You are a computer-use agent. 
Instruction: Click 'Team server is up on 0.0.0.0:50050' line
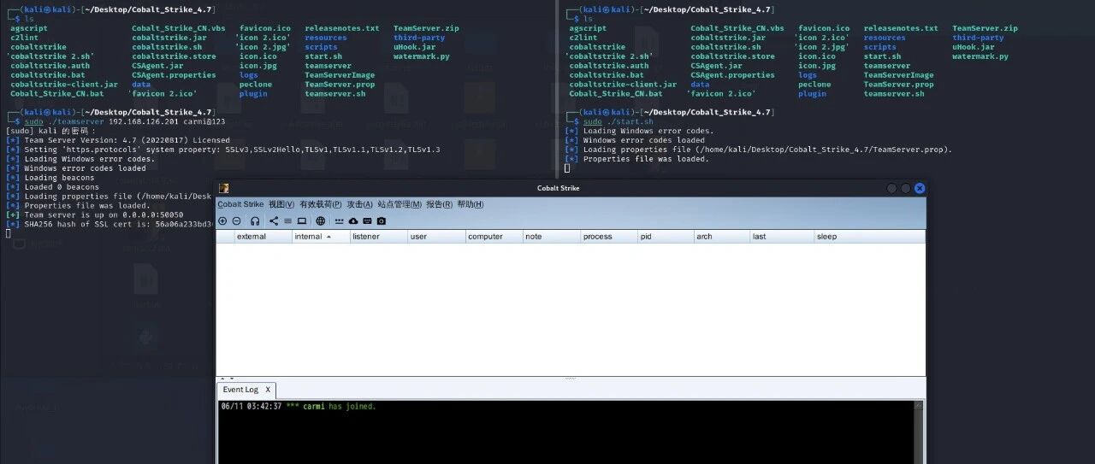pos(104,214)
